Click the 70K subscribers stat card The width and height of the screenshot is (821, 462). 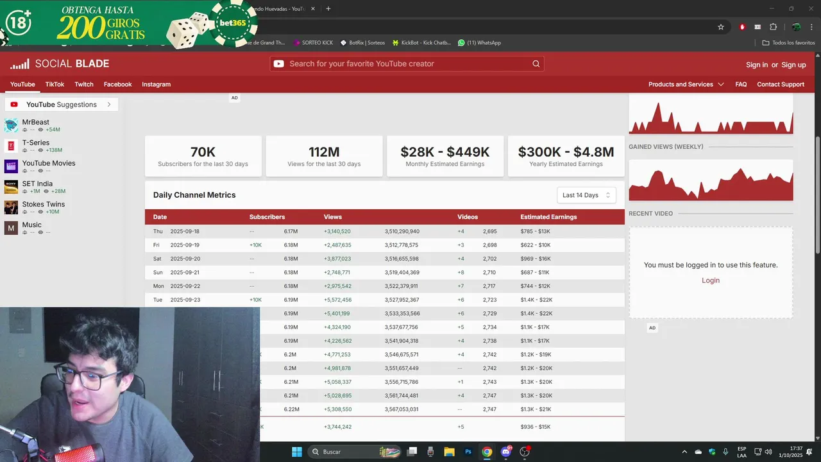[x=203, y=156]
